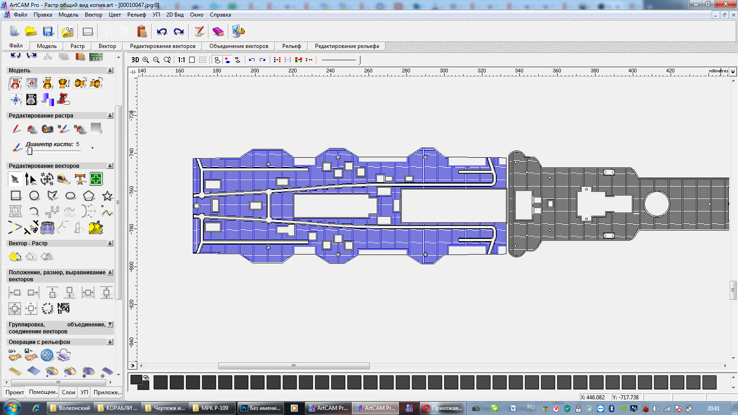Image resolution: width=738 pixels, height=415 pixels.
Task: Collapse the Модель section
Action: click(x=110, y=71)
